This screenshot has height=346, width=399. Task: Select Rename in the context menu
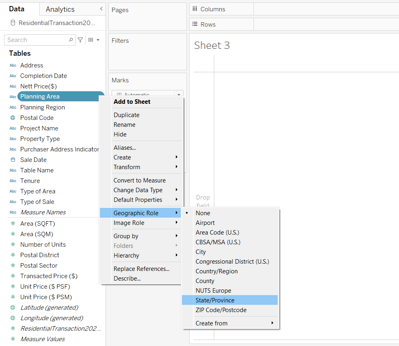(125, 125)
